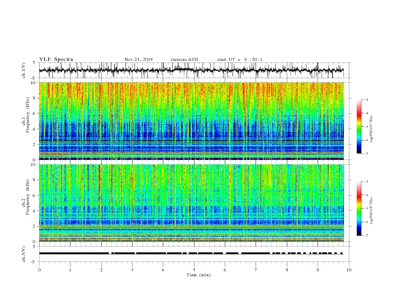Click the ch.1 spectrogram color scale bar

359,127
